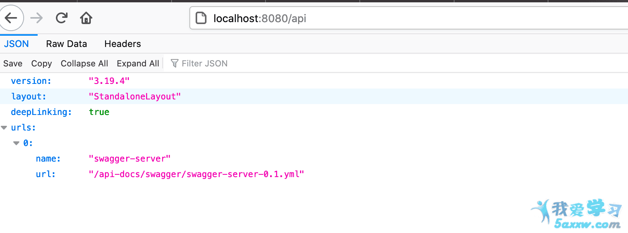Select the "3.19.4" version value
Viewport: 628px width, 233px height.
(109, 81)
